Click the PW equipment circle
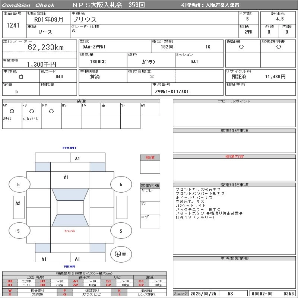This screenshot has height=298, width=298. click(x=51, y=111)
